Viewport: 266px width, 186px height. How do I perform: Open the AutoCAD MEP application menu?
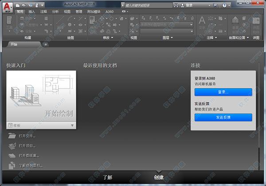coord(8,8)
